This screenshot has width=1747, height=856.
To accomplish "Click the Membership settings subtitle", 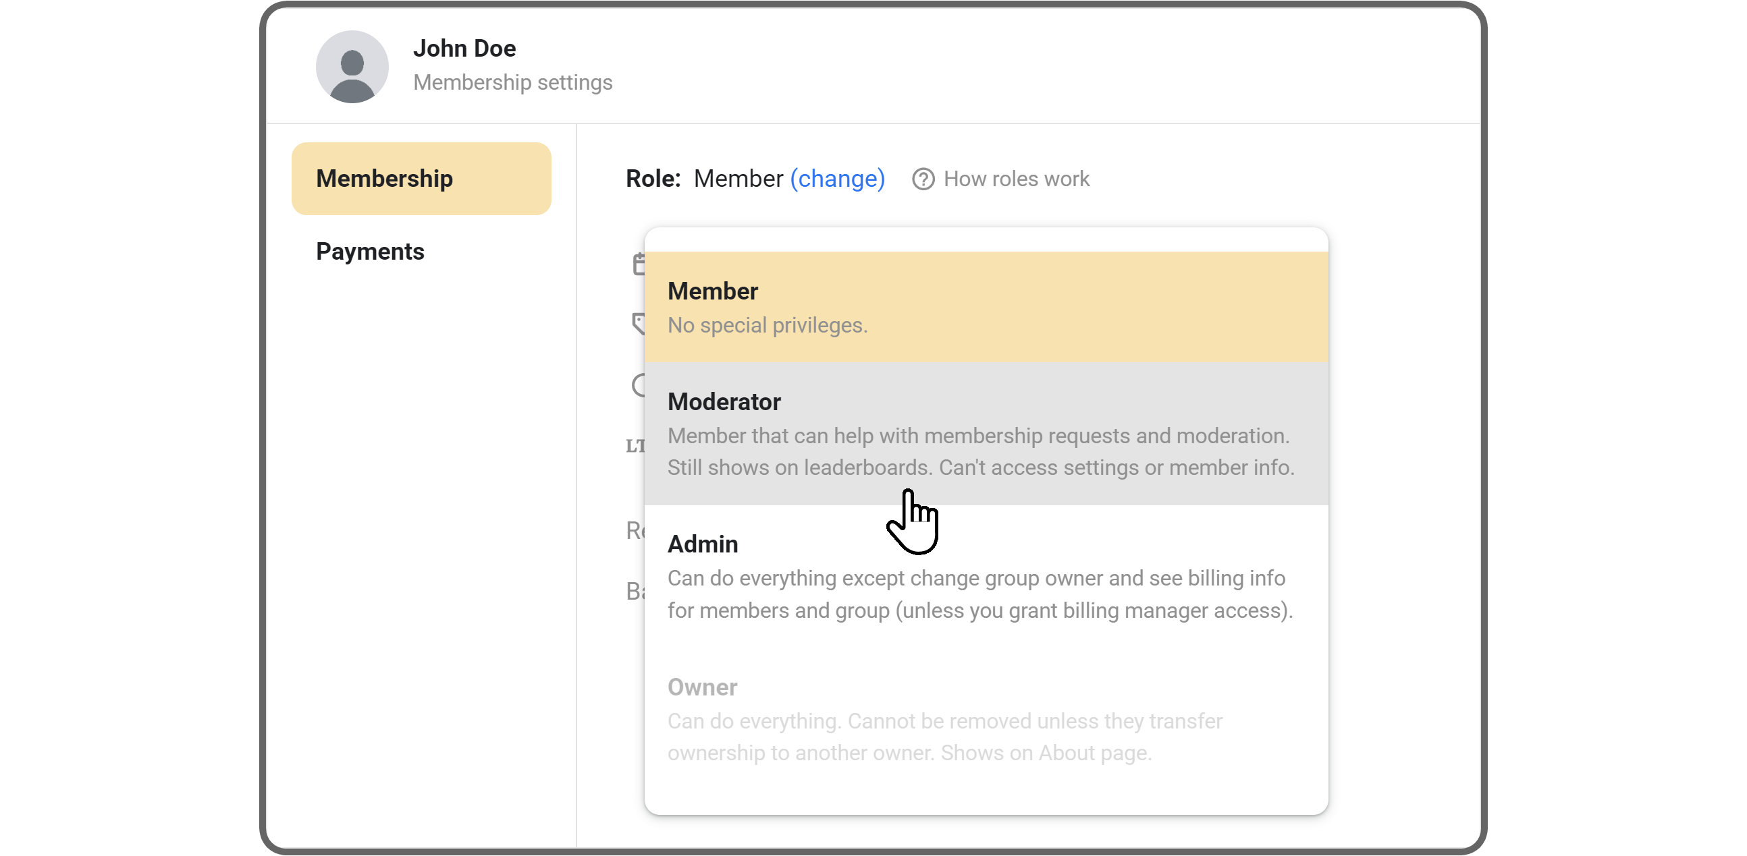I will coord(512,82).
